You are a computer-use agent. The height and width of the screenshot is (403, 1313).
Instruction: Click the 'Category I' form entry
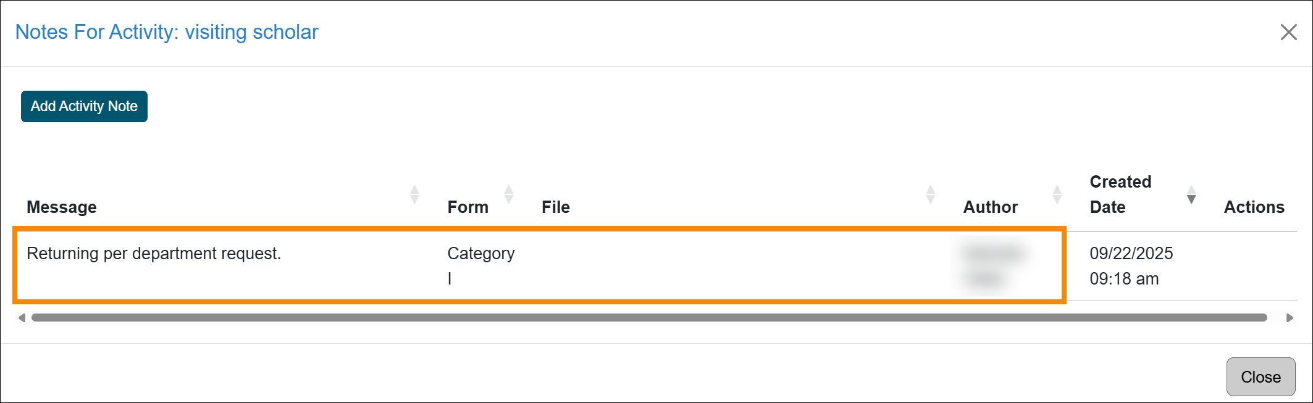point(481,265)
